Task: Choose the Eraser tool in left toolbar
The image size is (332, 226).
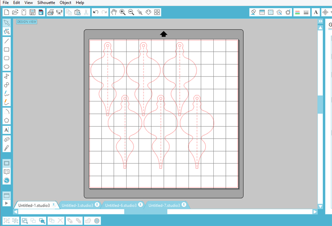Action: 7,139
